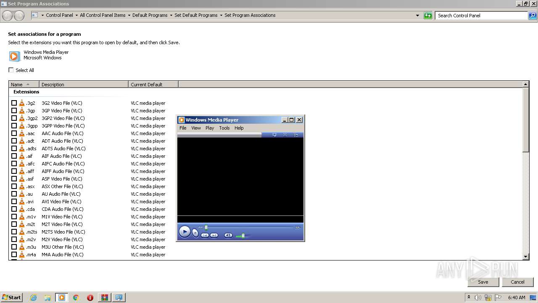This screenshot has height=303, width=538.
Task: Cancel the association changes
Action: (517, 282)
